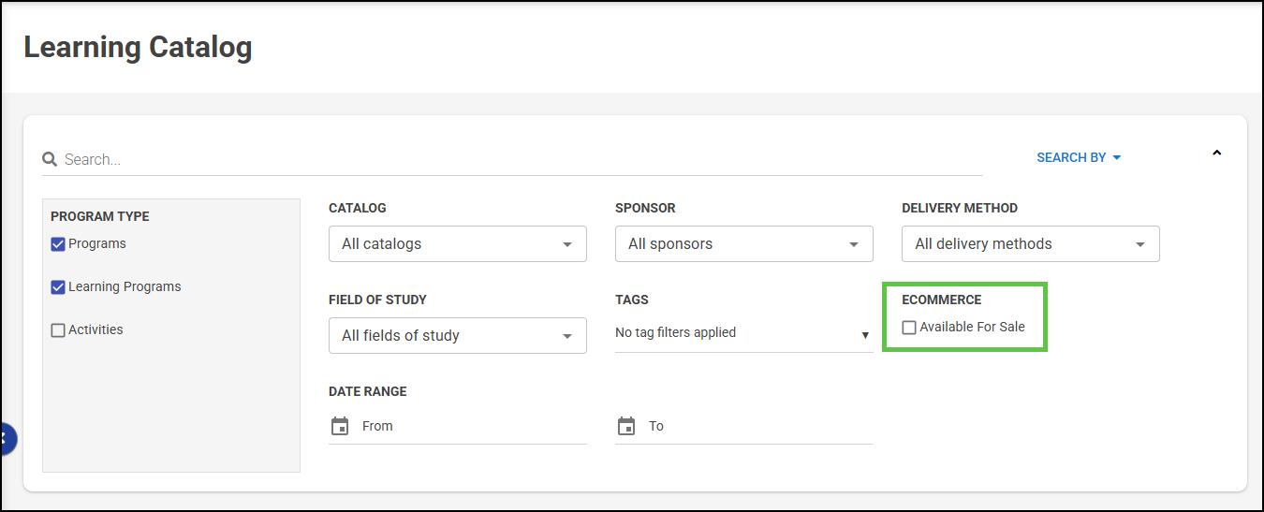Click the To date calendar icon
The width and height of the screenshot is (1264, 512).
(x=626, y=426)
